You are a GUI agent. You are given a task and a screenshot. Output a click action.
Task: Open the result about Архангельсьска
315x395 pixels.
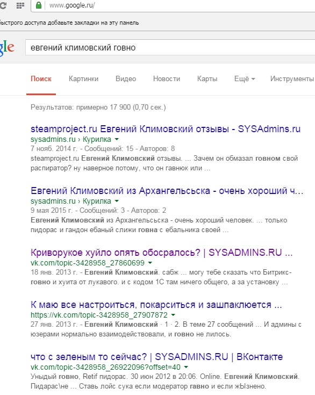click(x=167, y=191)
